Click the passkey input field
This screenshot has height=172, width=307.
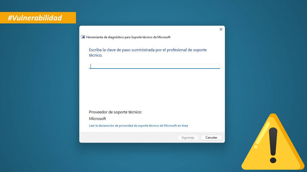click(154, 66)
